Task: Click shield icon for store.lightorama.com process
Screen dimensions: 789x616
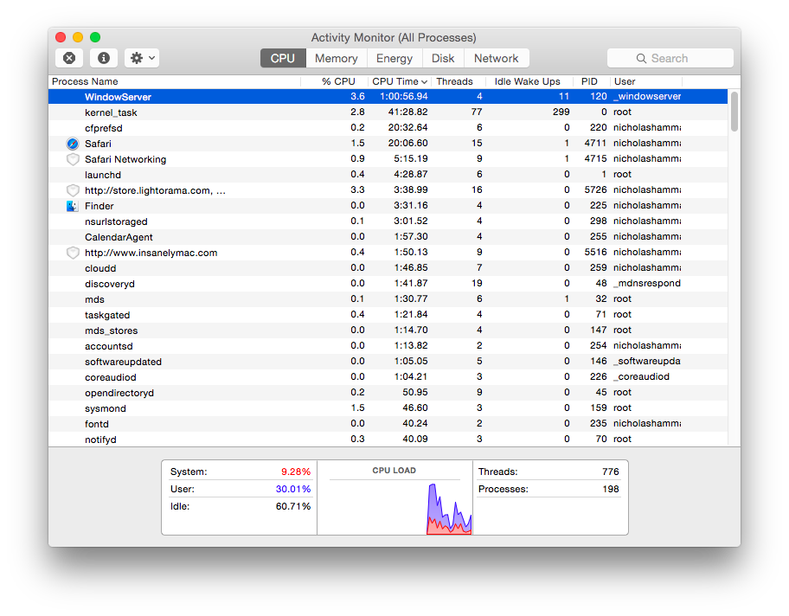Action: 73,190
